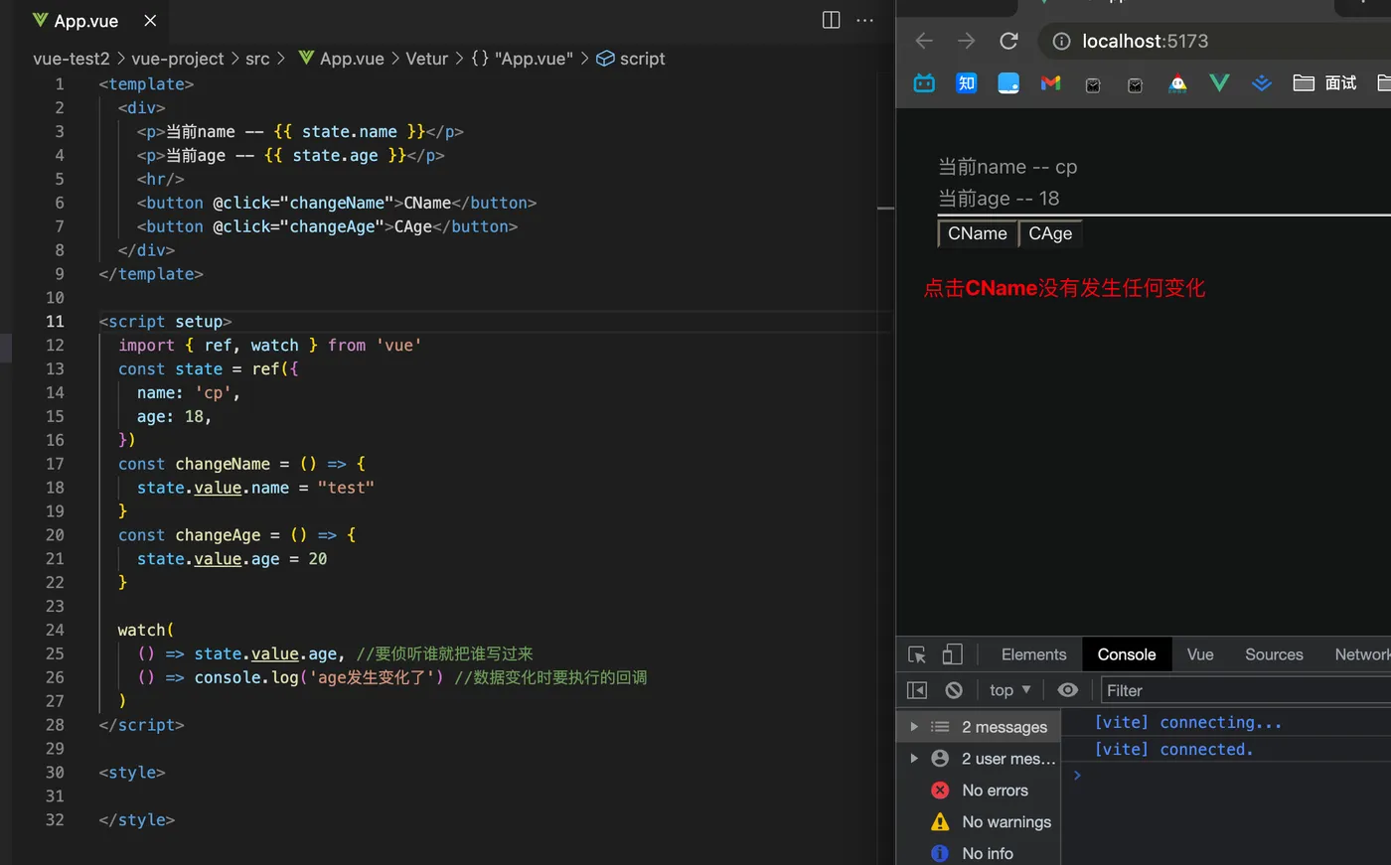
Task: Click the 当前age -- 18 page text
Action: pos(999,199)
